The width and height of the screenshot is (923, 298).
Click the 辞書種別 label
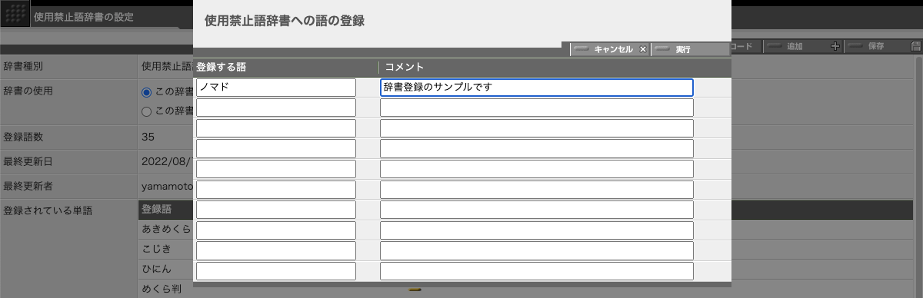coord(23,66)
